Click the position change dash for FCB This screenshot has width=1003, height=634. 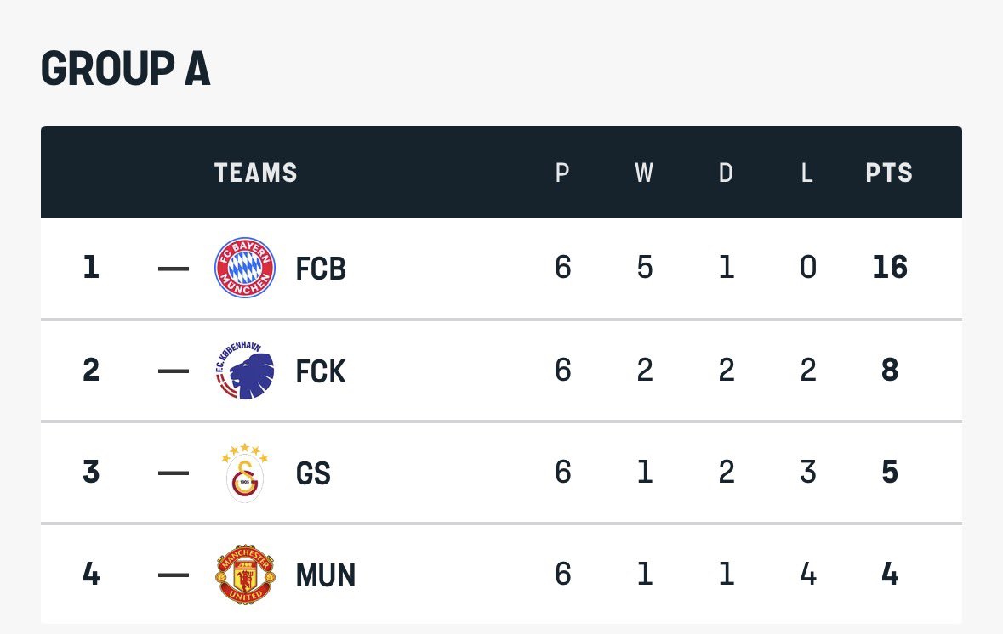174,269
